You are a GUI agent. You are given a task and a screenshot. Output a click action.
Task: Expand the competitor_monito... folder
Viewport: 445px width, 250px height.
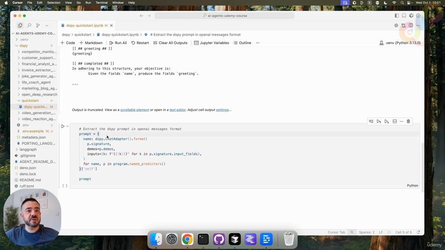(33, 52)
